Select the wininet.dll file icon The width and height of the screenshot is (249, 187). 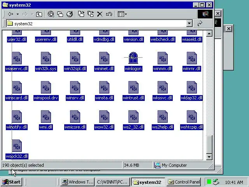[104, 58]
